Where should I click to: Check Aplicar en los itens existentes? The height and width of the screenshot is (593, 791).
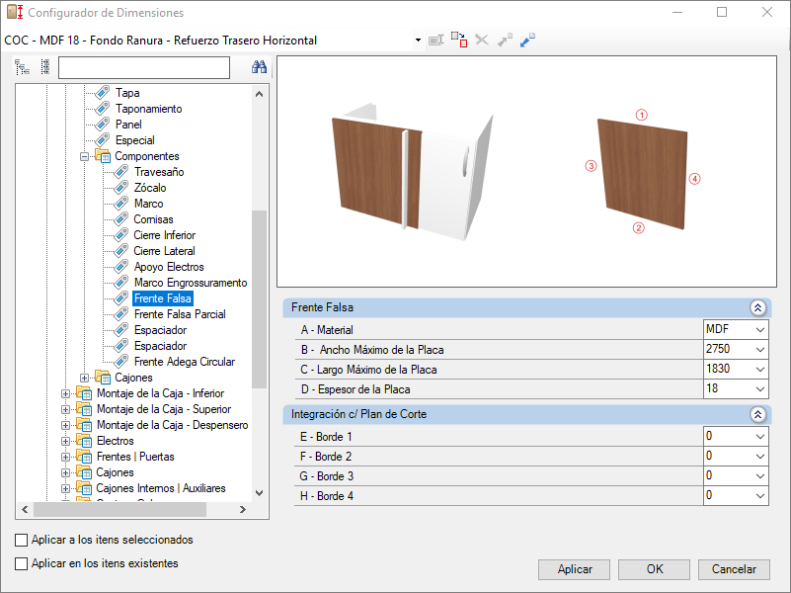[21, 563]
